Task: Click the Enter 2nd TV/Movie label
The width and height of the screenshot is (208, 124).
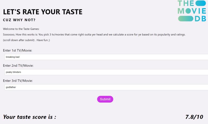Action: [18, 66]
